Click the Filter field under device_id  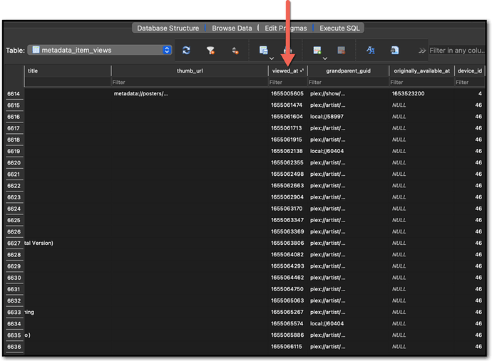(x=469, y=82)
